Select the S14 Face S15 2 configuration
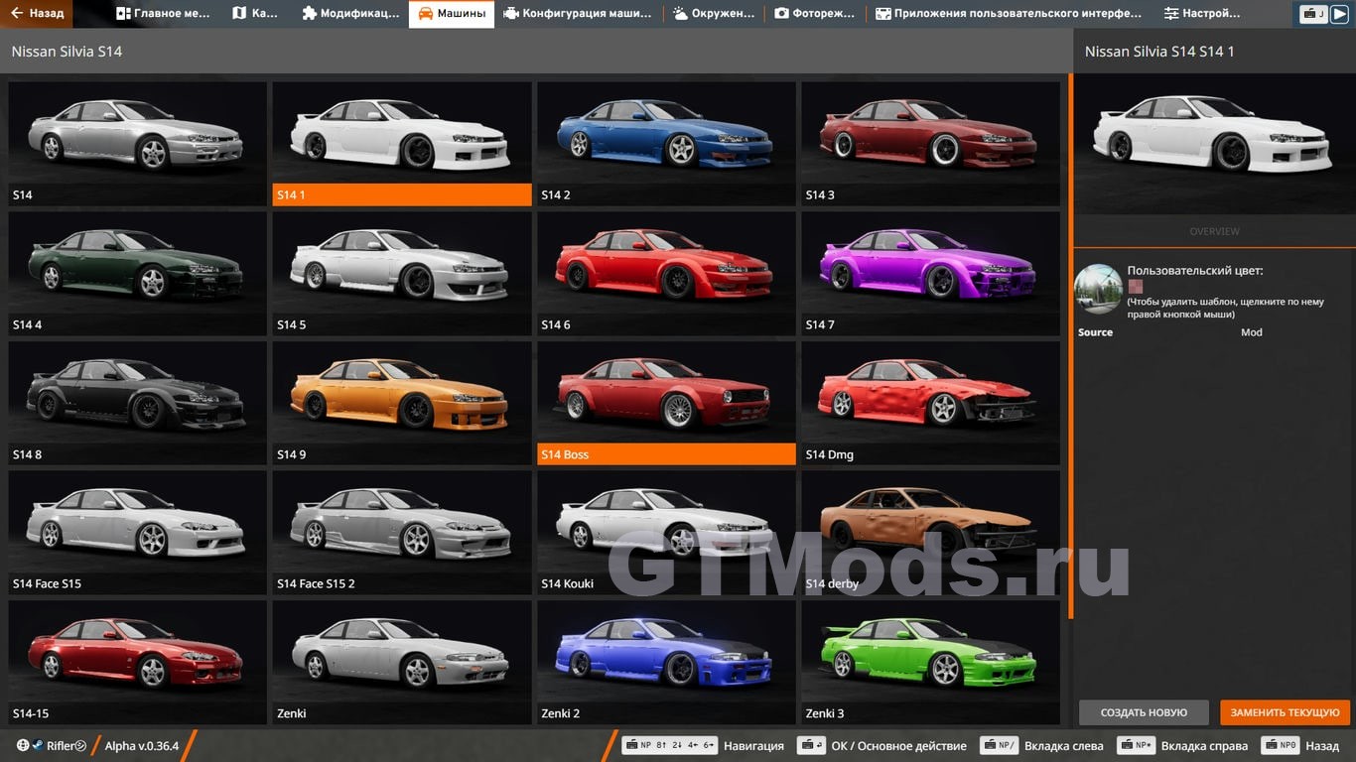Viewport: 1356px width, 762px height. [402, 532]
